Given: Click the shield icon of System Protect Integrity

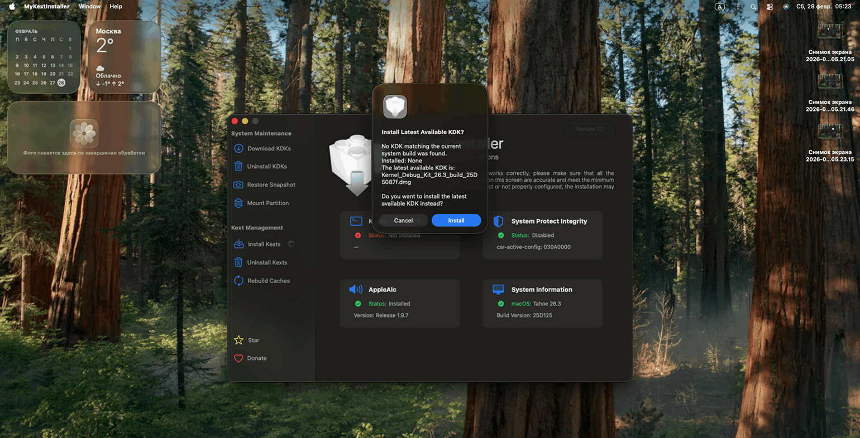Looking at the screenshot, I should (x=499, y=221).
